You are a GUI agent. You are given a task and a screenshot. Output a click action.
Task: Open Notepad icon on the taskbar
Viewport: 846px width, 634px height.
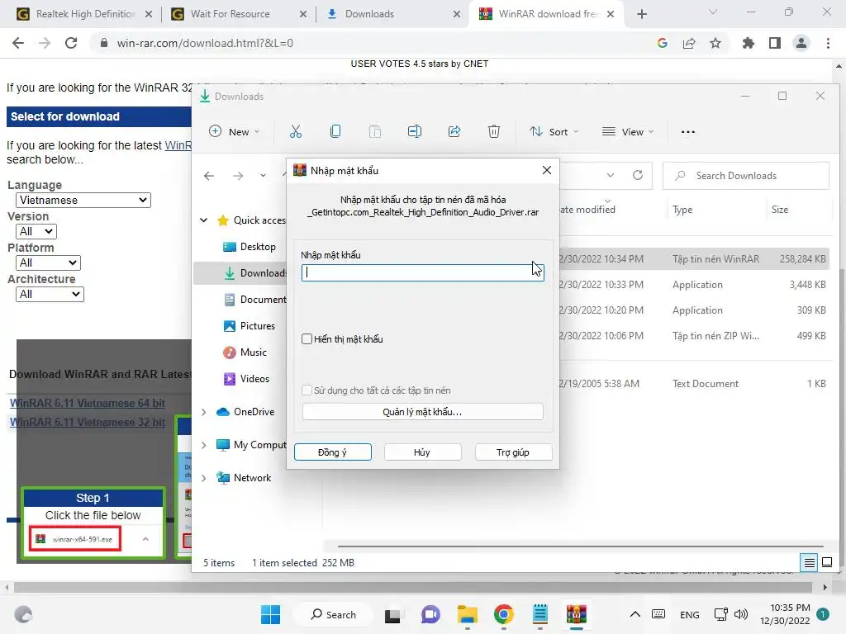point(540,614)
